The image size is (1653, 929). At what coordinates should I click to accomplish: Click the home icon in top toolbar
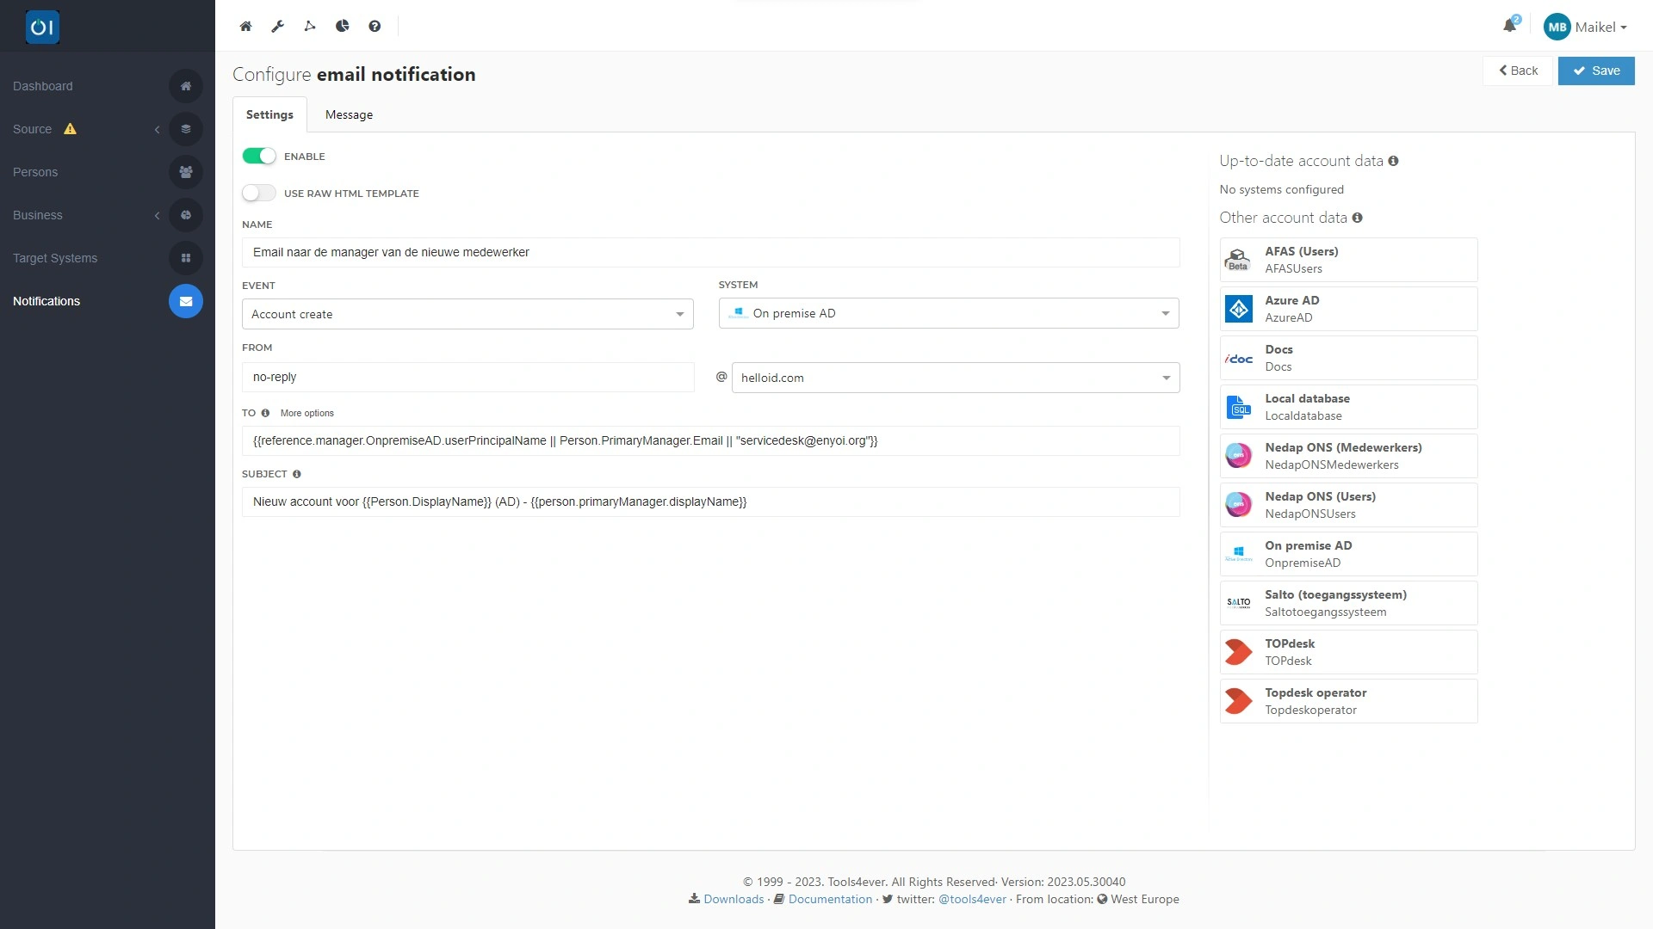tap(245, 26)
